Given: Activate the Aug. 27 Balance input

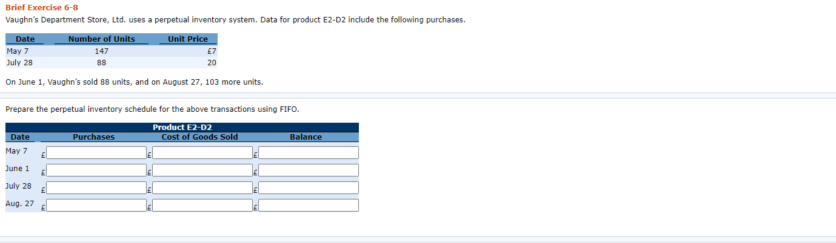Looking at the screenshot, I should (309, 206).
